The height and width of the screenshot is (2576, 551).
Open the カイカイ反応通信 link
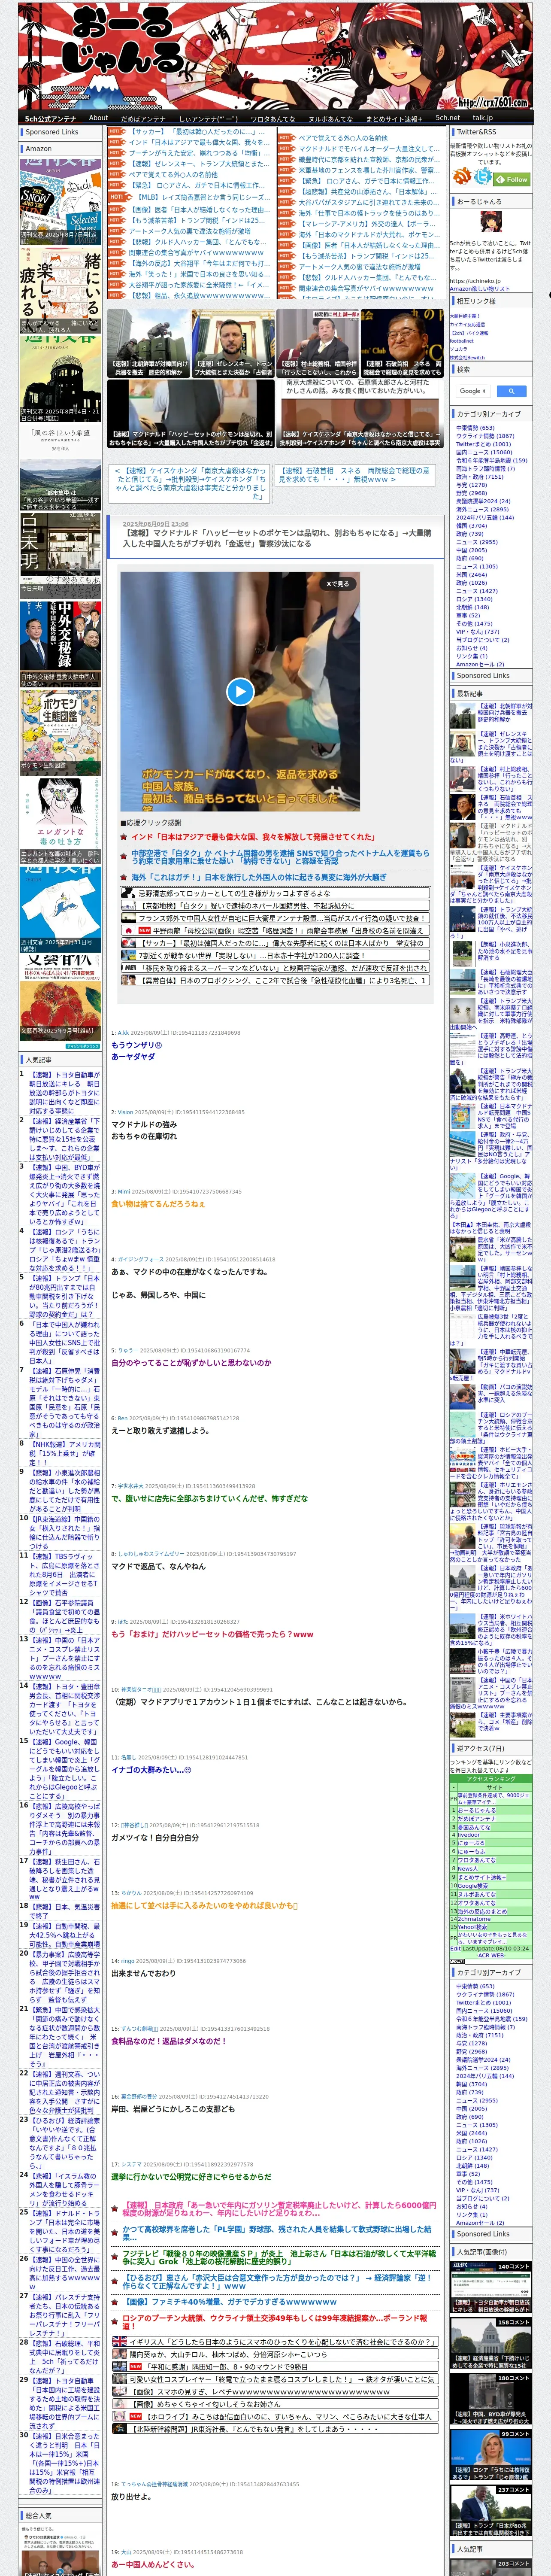tap(467, 324)
